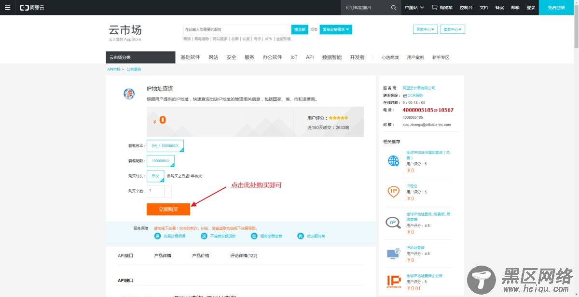This screenshot has height=297, width=579.
Task: Click the orange 立即购买 button
Action: click(168, 209)
